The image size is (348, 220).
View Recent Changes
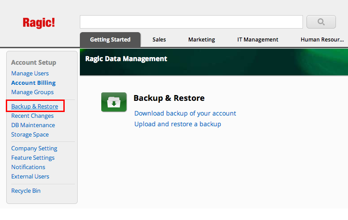[33, 116]
